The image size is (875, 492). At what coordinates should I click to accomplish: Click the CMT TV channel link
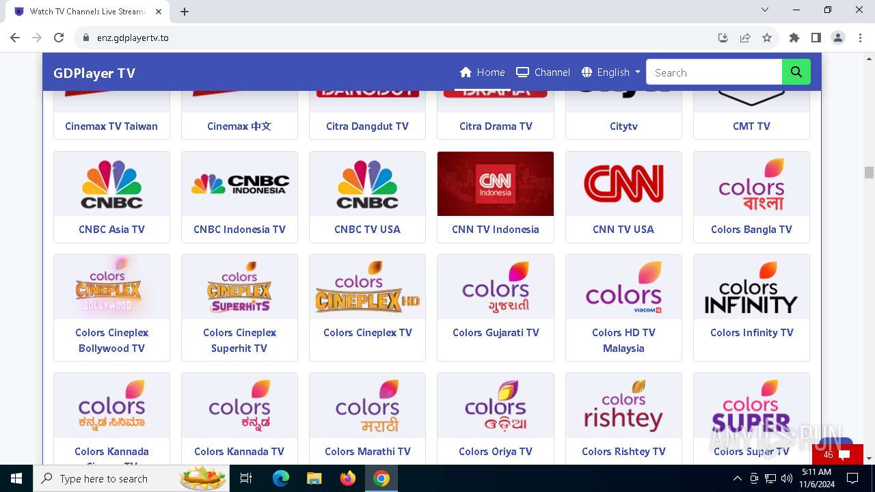[751, 126]
